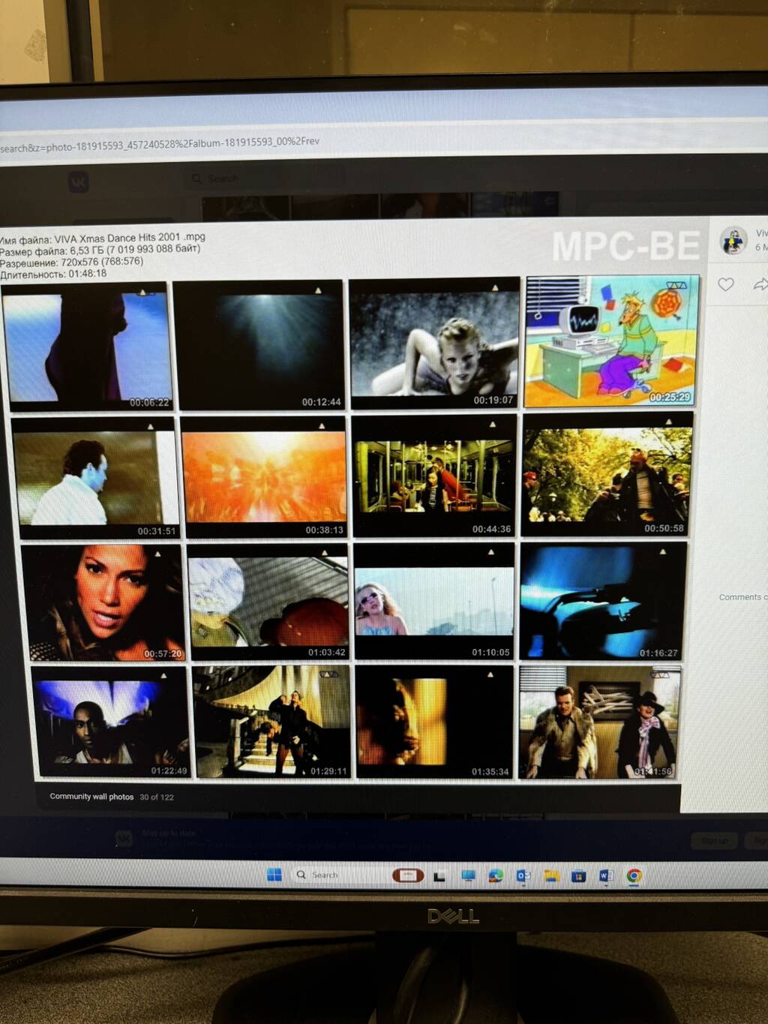Click the Sign up button
768x1024 pixels.
point(713,841)
